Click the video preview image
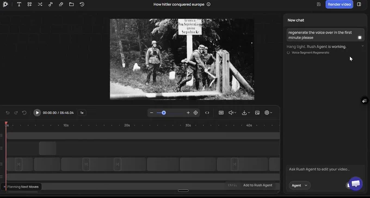Viewport: 370px width, 198px height. pos(182,59)
